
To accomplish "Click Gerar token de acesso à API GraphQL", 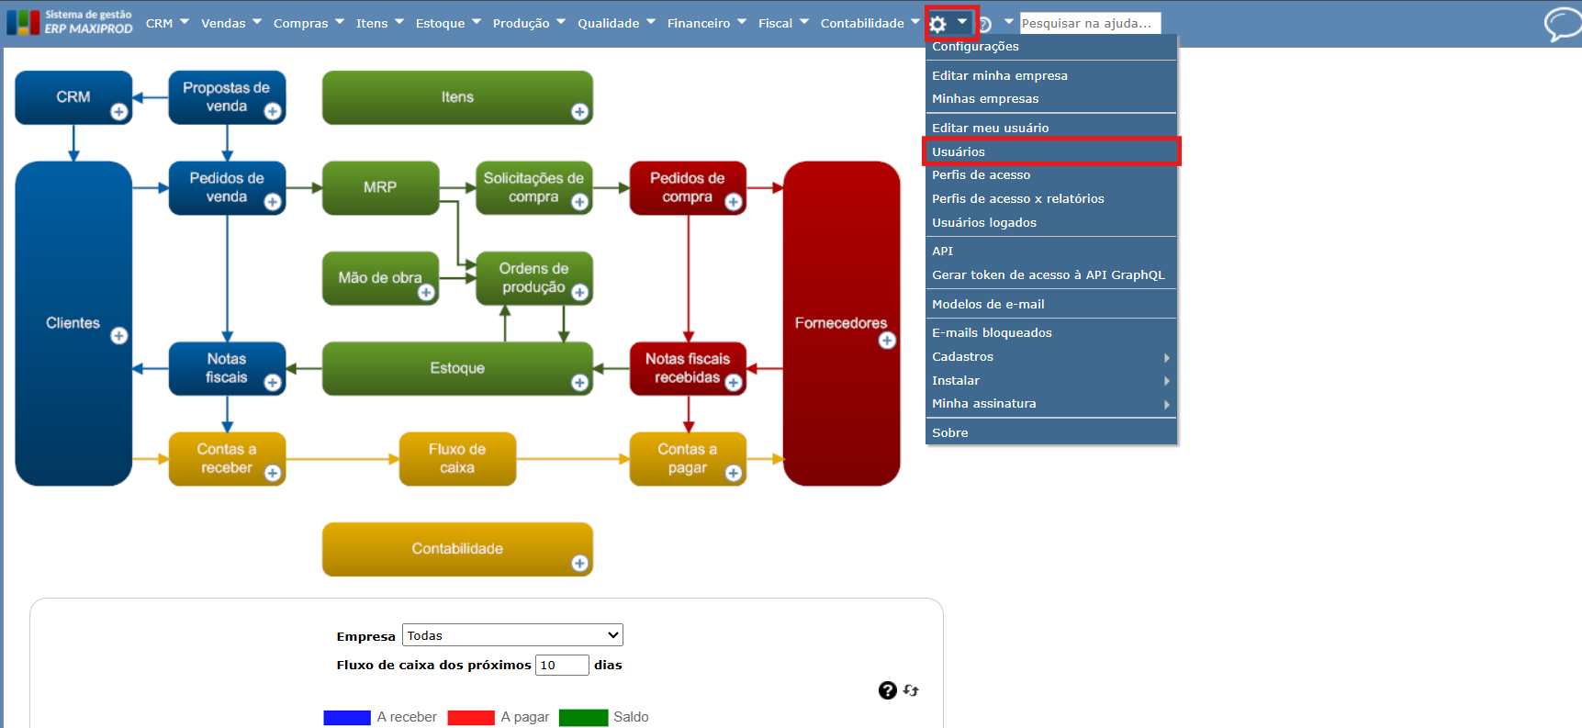I will (1050, 275).
